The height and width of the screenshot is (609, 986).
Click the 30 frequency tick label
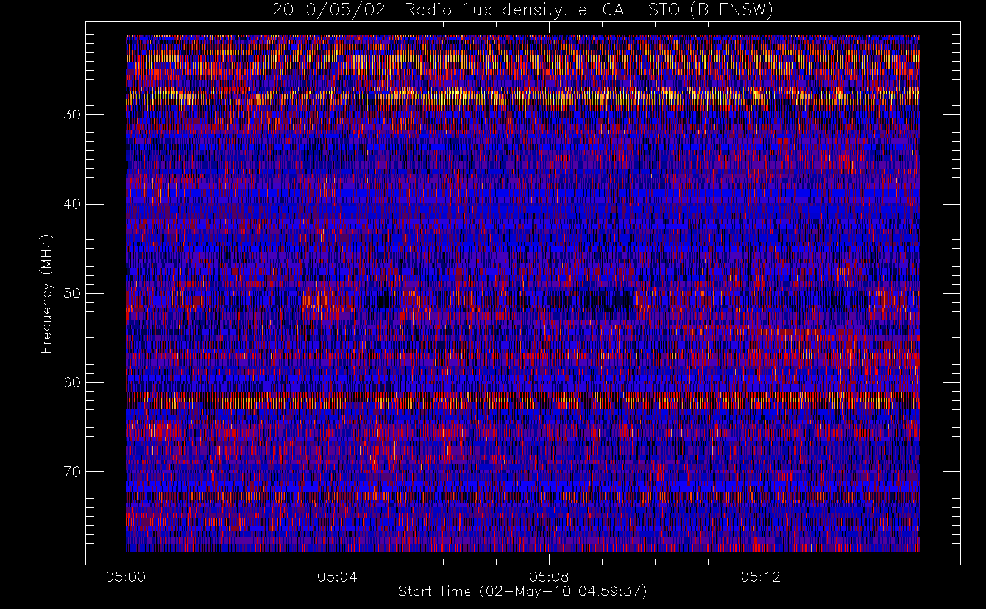72,115
